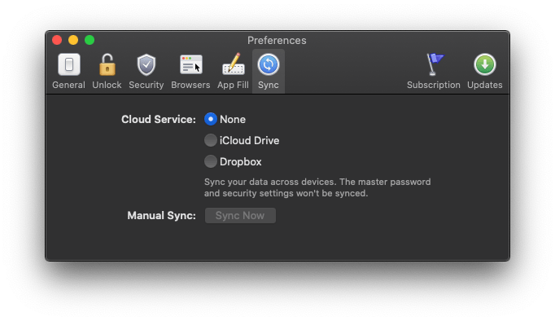
Task: Switch to the Security tab label
Action: (146, 85)
